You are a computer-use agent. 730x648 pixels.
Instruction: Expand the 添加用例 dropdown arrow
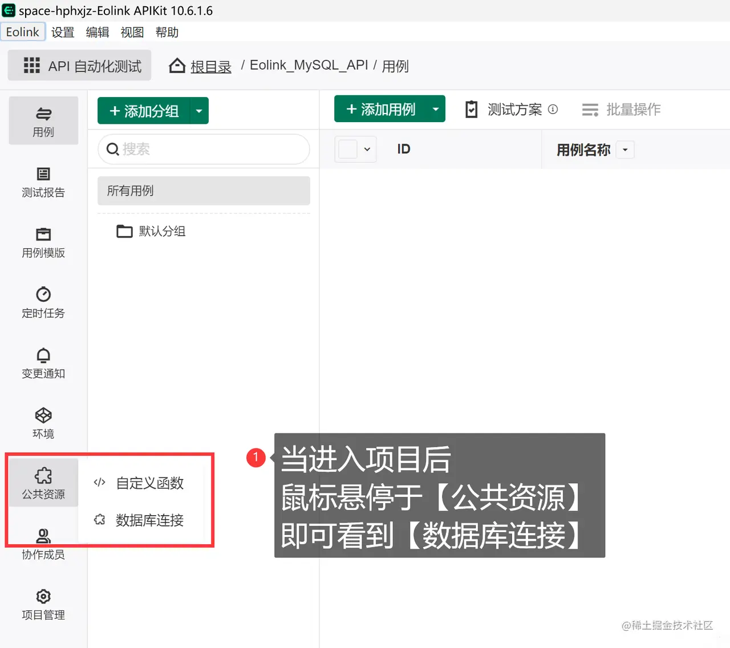(x=436, y=109)
